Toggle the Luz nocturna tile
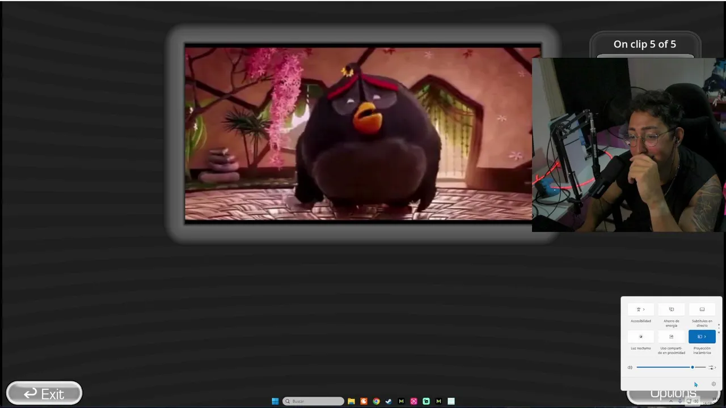This screenshot has width=726, height=408. pyautogui.click(x=641, y=337)
